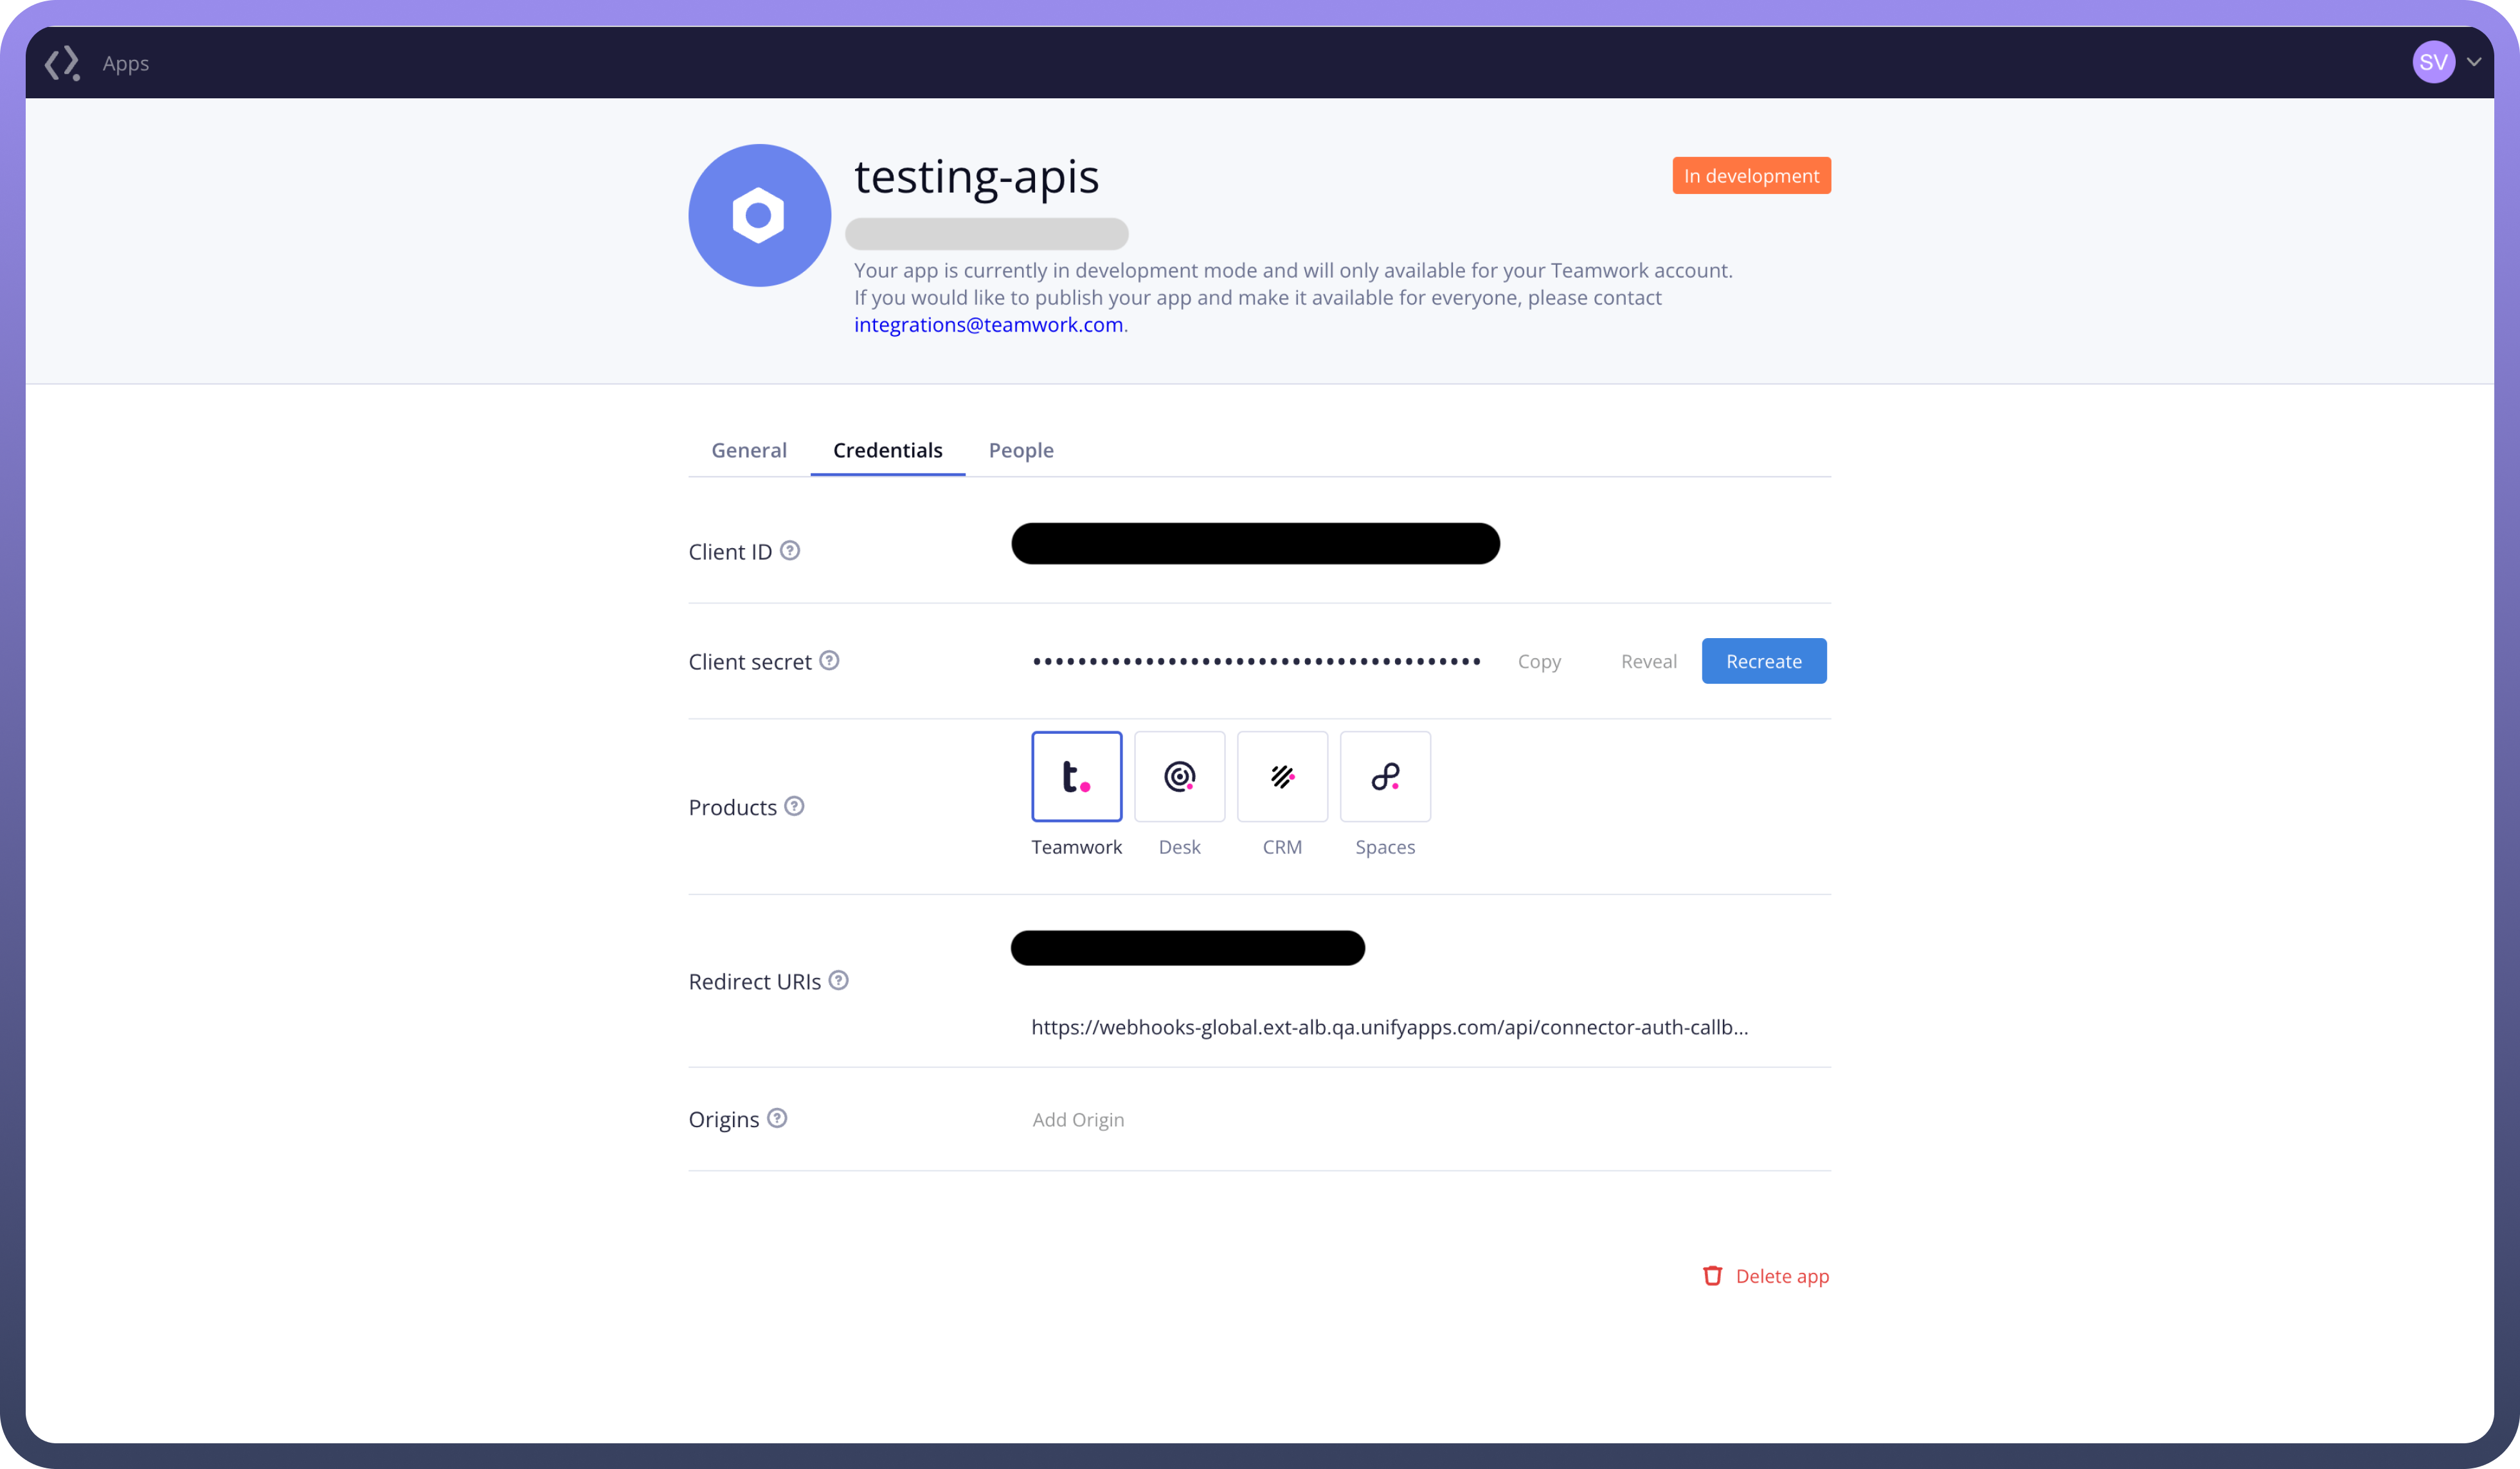The height and width of the screenshot is (1469, 2520).
Task: Open the People tab
Action: (1021, 450)
